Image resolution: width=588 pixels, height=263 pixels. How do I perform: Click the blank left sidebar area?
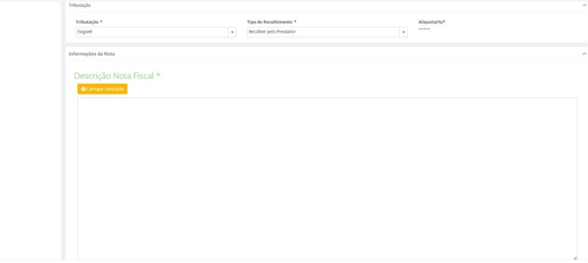[x=30, y=132]
